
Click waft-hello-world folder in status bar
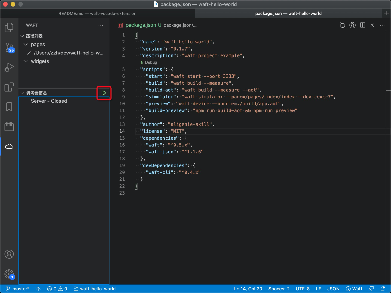coord(95,289)
